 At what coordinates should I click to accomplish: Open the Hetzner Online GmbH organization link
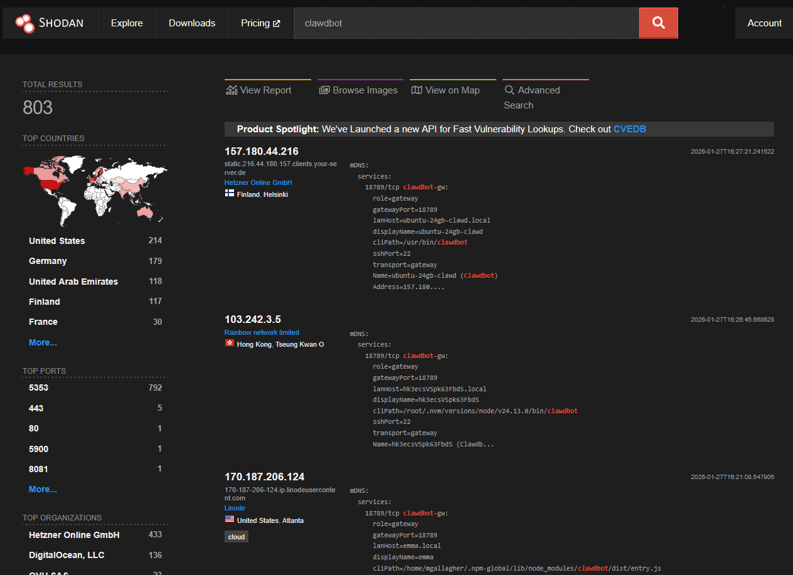tap(258, 182)
